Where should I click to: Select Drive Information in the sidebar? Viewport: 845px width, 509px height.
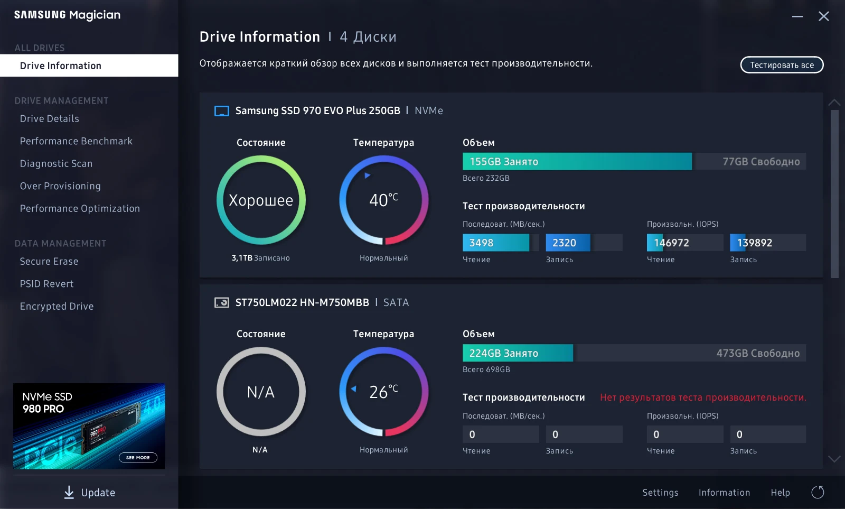[89, 66]
